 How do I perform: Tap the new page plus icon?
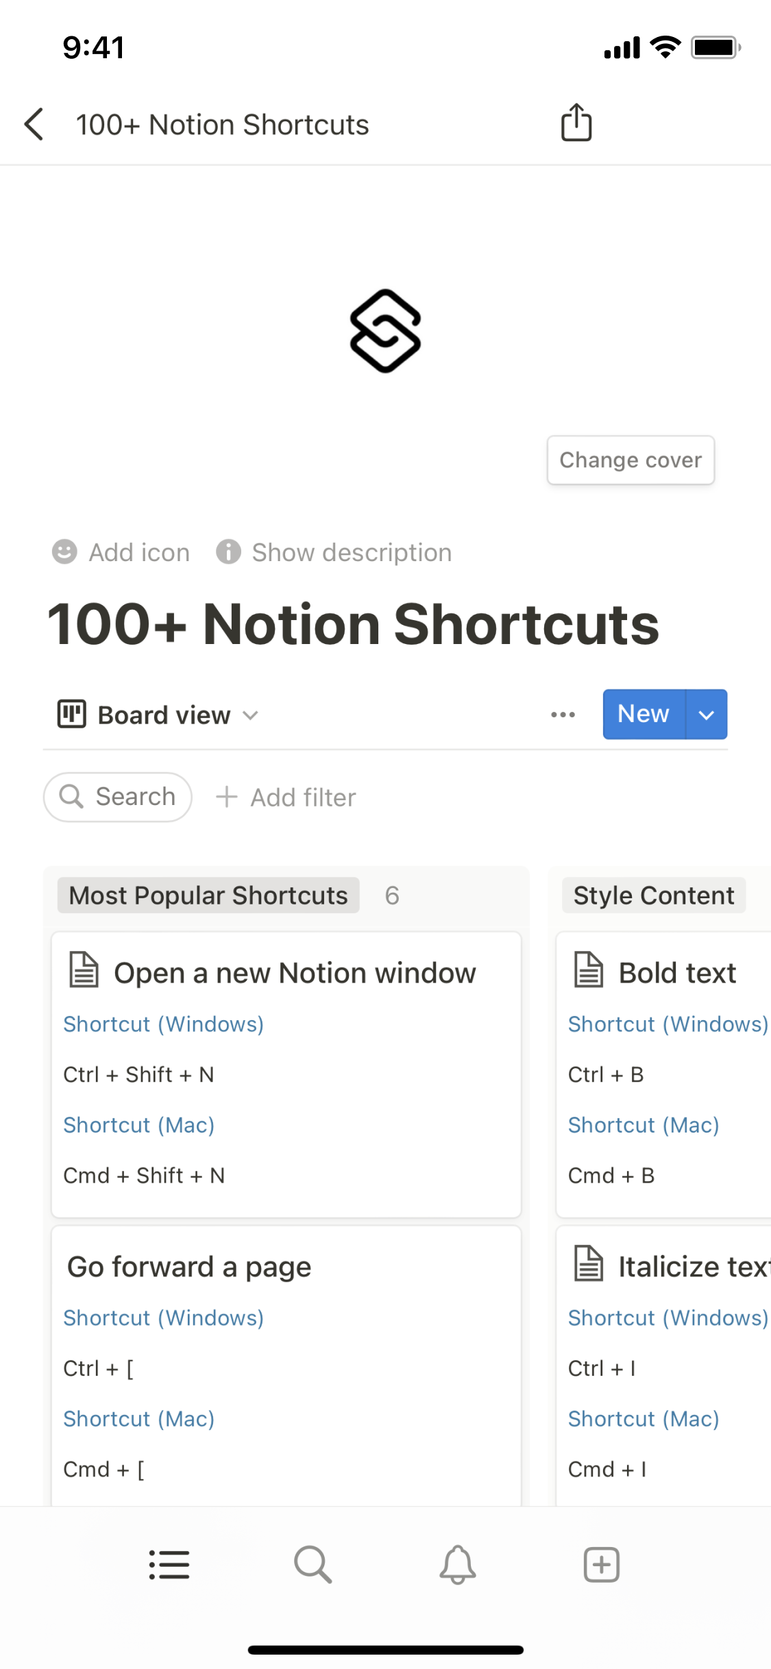[x=601, y=1565]
